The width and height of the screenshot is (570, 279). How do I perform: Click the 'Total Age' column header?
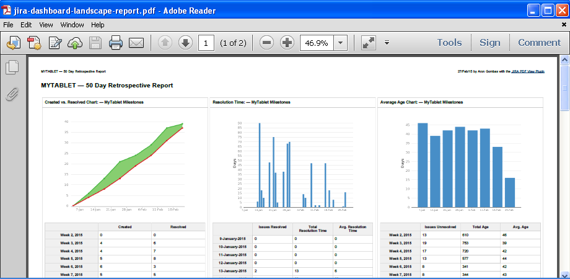point(481,227)
